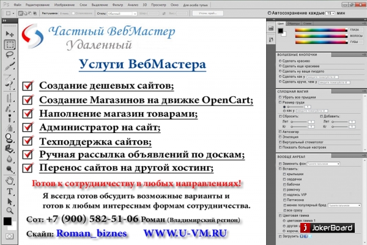Image resolution: width=367 pixels, height=245 pixels.
Task: Click the Subtract from Selection icon
Action: pos(30,13)
